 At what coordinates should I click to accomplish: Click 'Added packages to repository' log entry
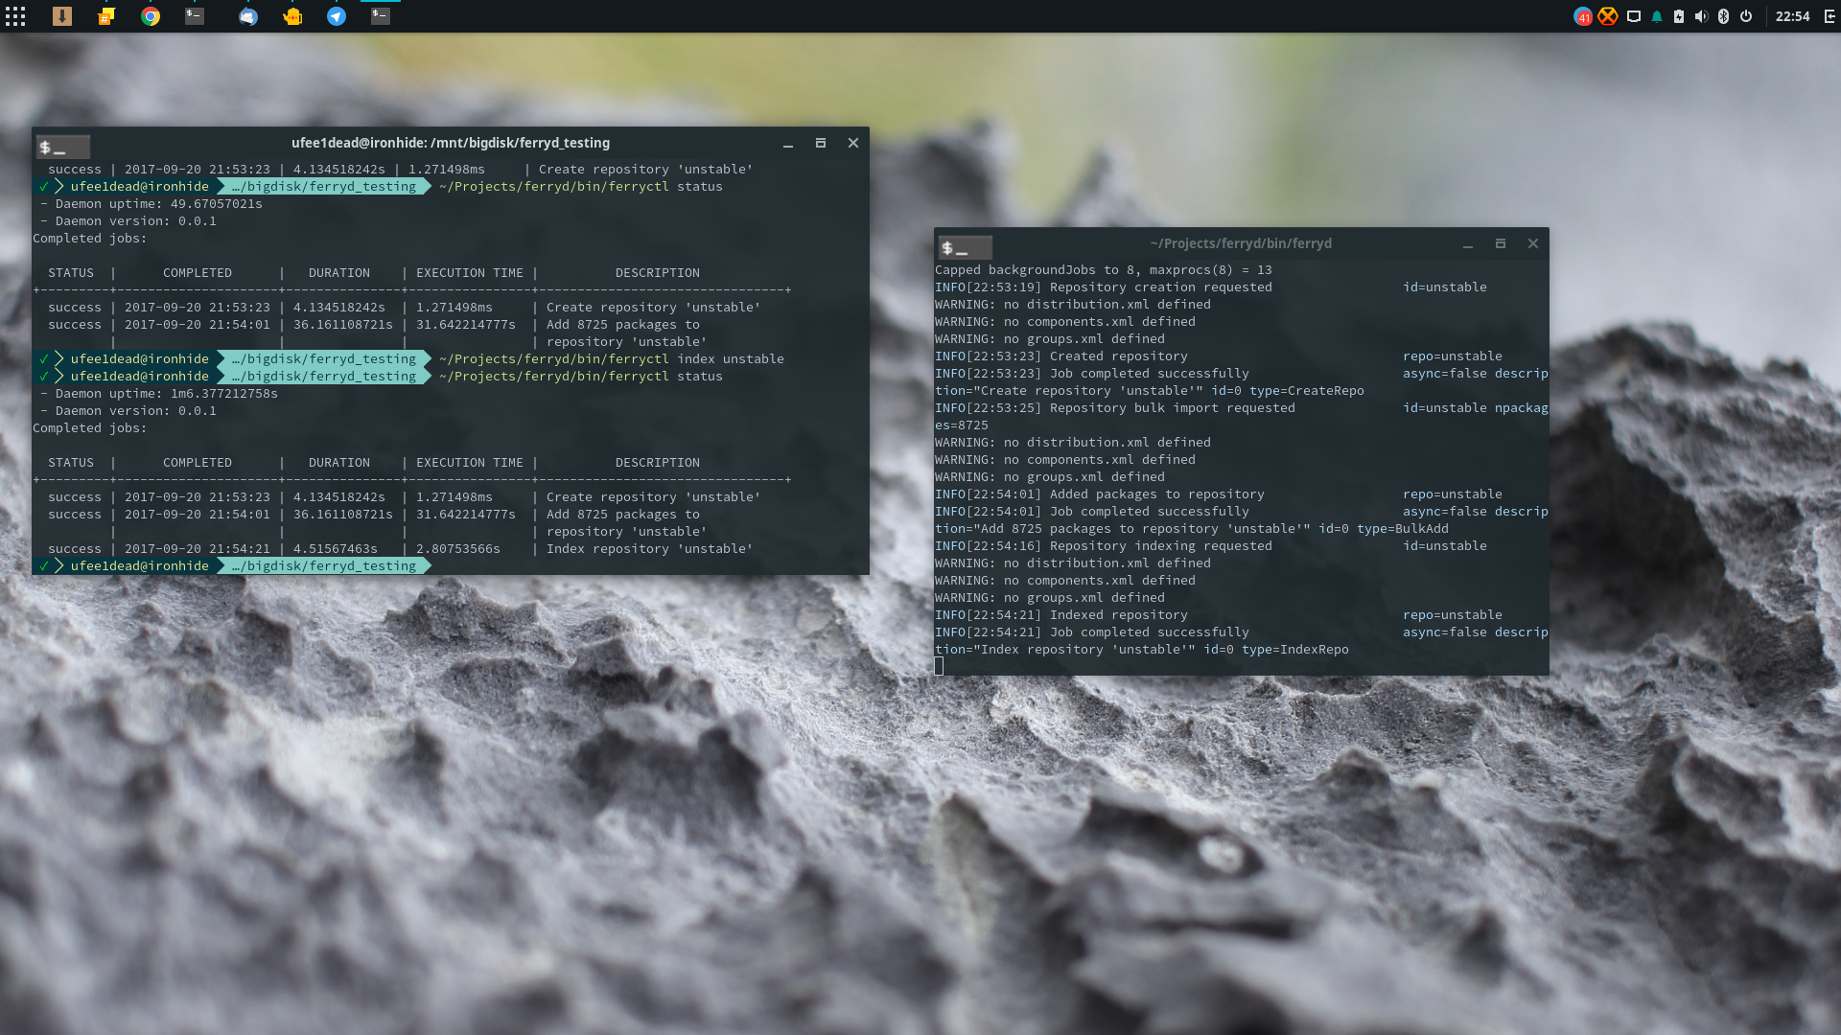pyautogui.click(x=1157, y=494)
